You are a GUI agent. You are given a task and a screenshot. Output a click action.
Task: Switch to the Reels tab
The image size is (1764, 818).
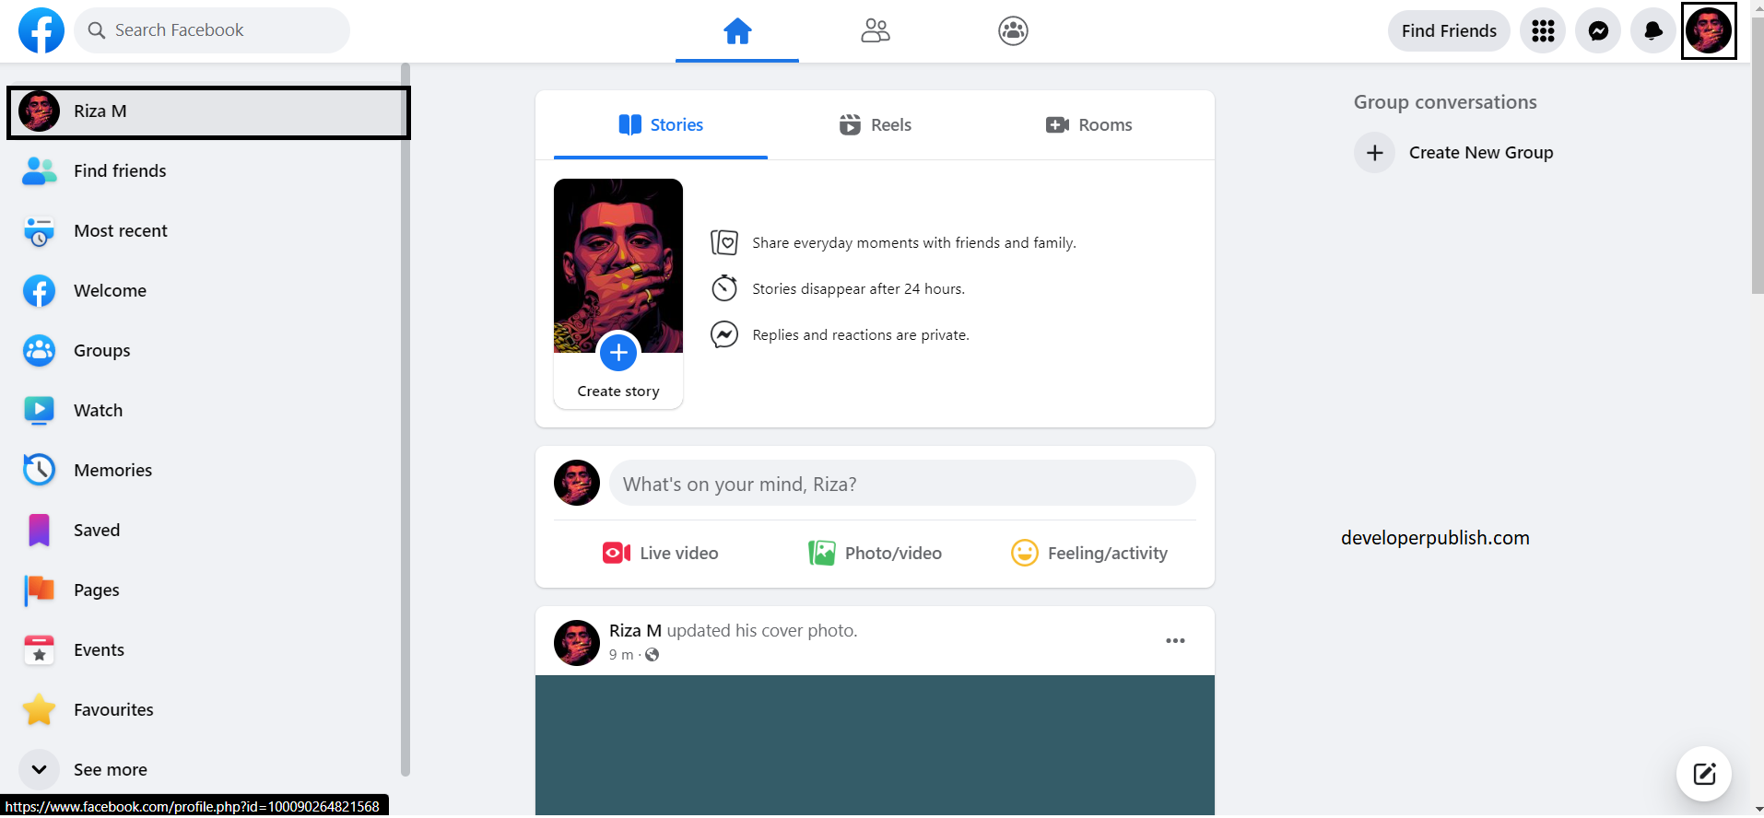point(876,125)
